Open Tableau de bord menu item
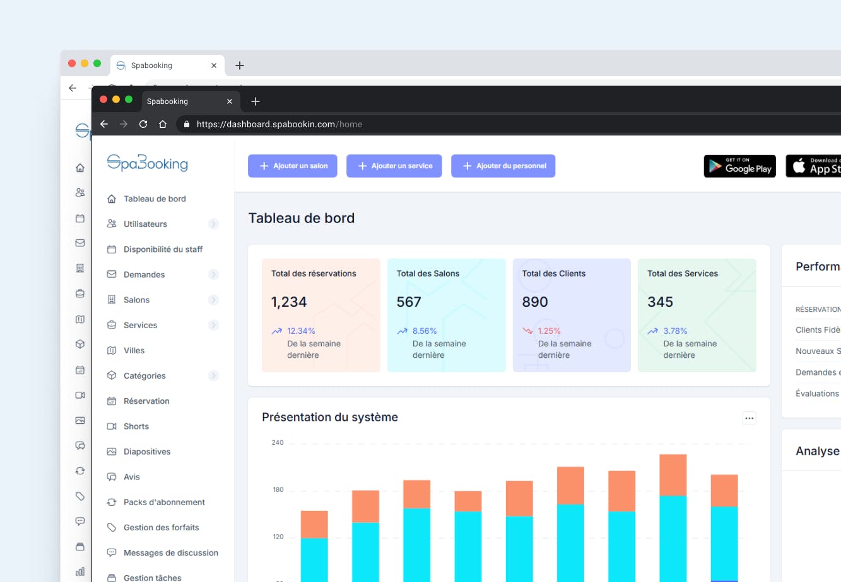Screen dimensions: 841x582 click(x=155, y=199)
